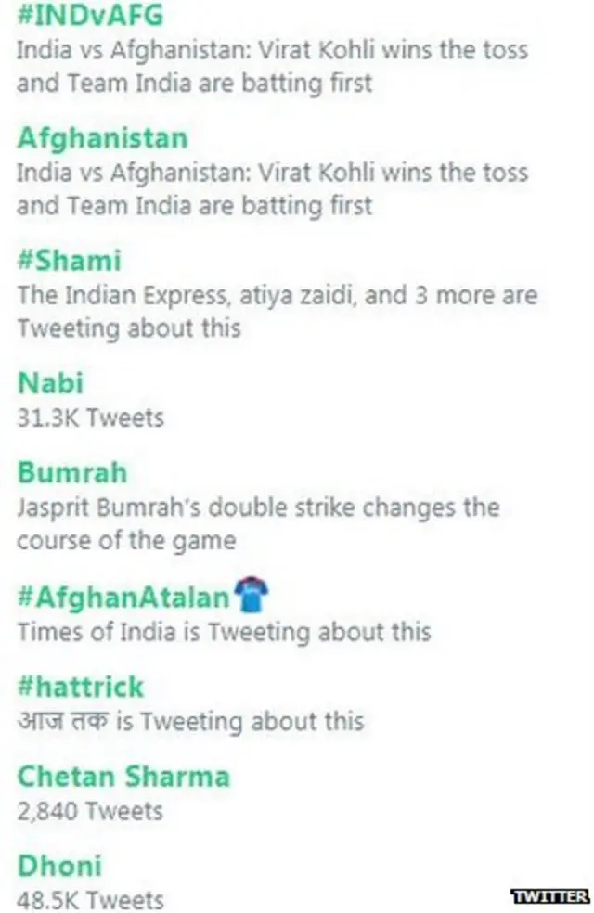Click the 48.5K Tweets count

tap(90, 900)
